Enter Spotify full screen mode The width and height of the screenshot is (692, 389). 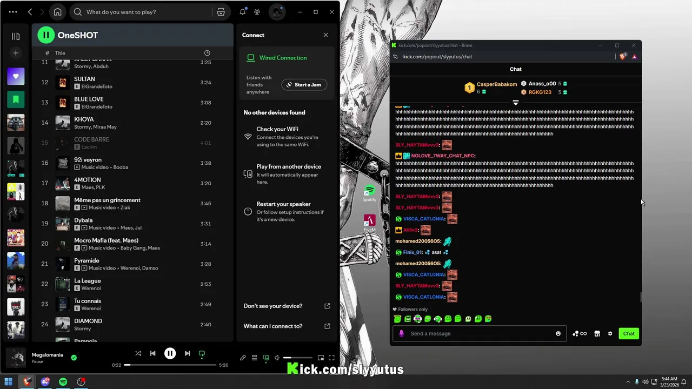pyautogui.click(x=331, y=358)
